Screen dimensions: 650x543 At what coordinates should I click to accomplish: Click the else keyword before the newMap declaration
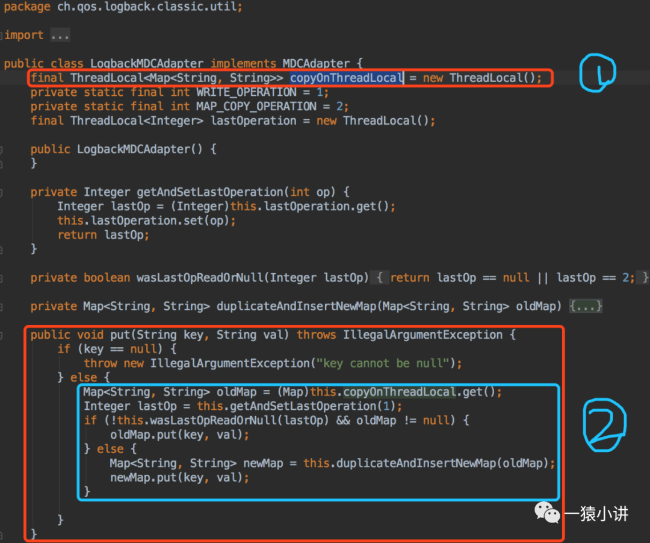coord(110,449)
